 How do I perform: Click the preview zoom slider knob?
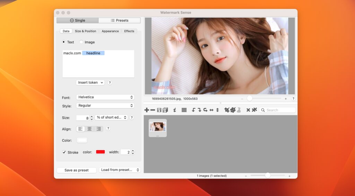(x=250, y=98)
